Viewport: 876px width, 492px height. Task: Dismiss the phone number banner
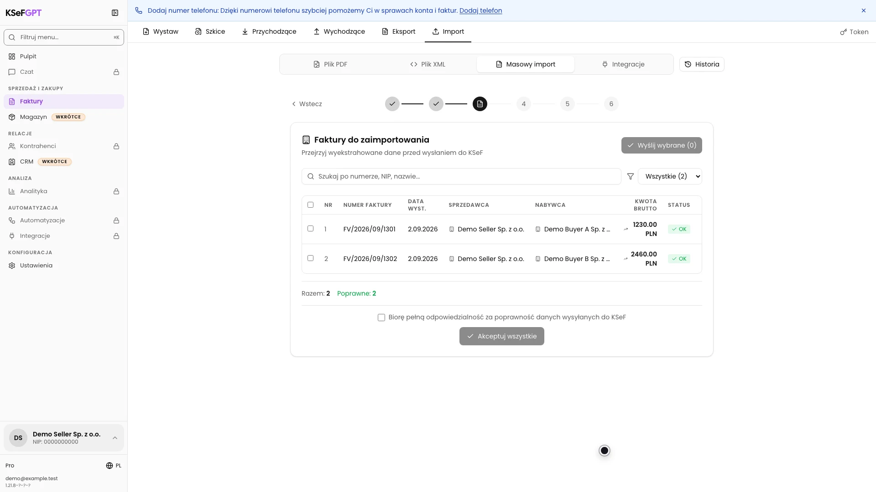click(864, 10)
